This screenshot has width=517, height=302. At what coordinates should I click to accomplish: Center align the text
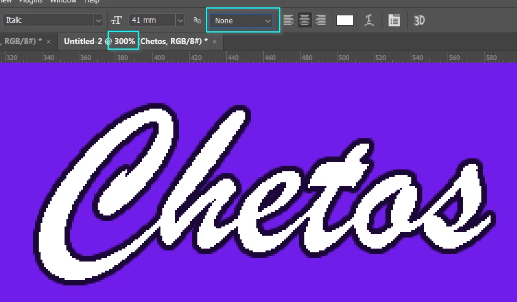(304, 20)
